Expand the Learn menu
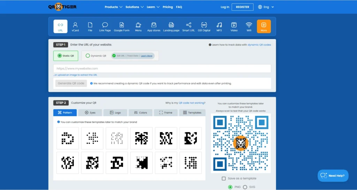Viewport: 357px width, 190px height. (x=153, y=7)
